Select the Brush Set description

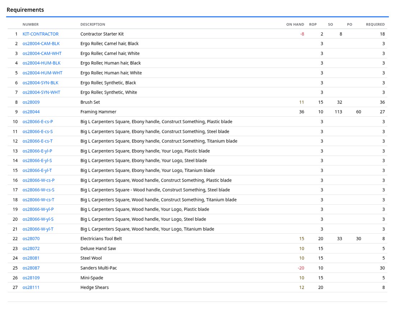[90, 102]
